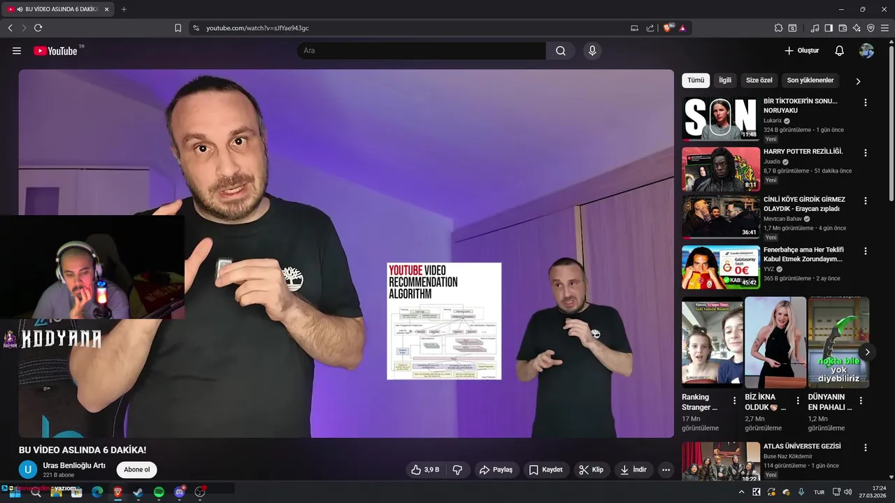This screenshot has width=895, height=503.
Task: Share this page via share icon
Action: click(650, 28)
